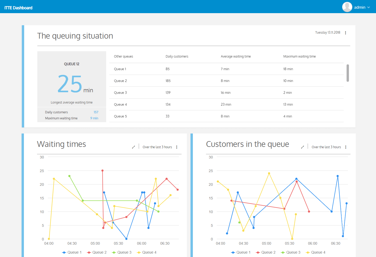Click the '23 min' average for Queue 4

click(x=226, y=104)
